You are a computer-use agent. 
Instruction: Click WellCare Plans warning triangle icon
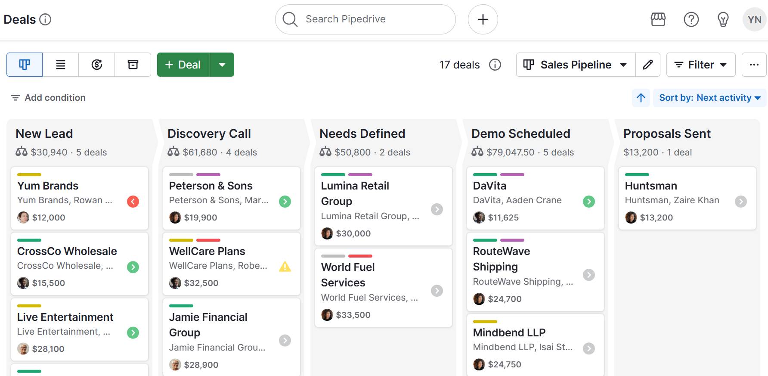pos(285,267)
